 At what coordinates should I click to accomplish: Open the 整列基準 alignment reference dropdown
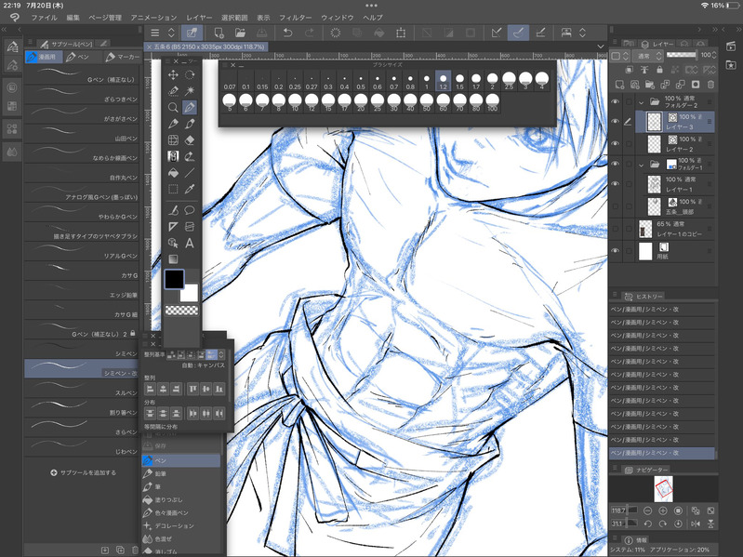pos(220,354)
